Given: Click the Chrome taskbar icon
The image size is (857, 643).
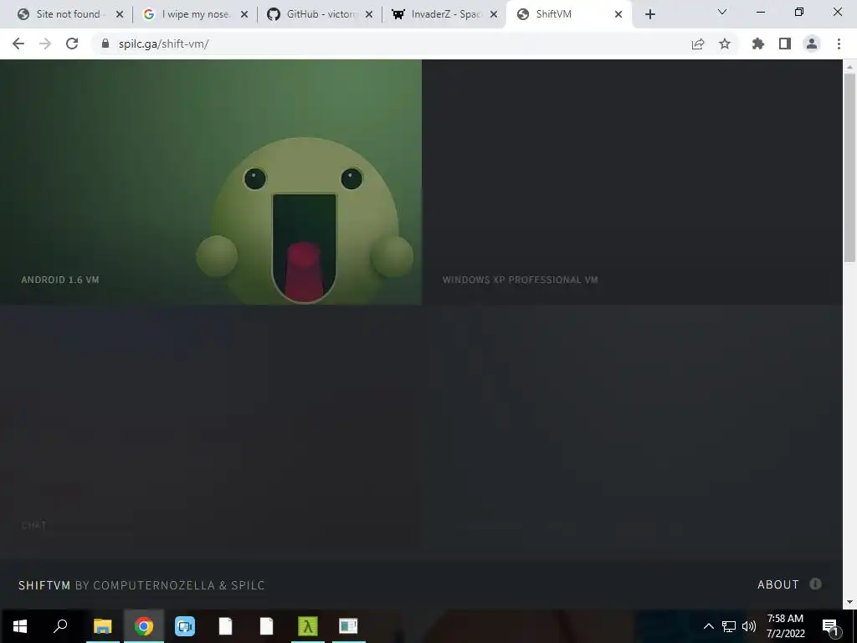Looking at the screenshot, I should click(144, 626).
